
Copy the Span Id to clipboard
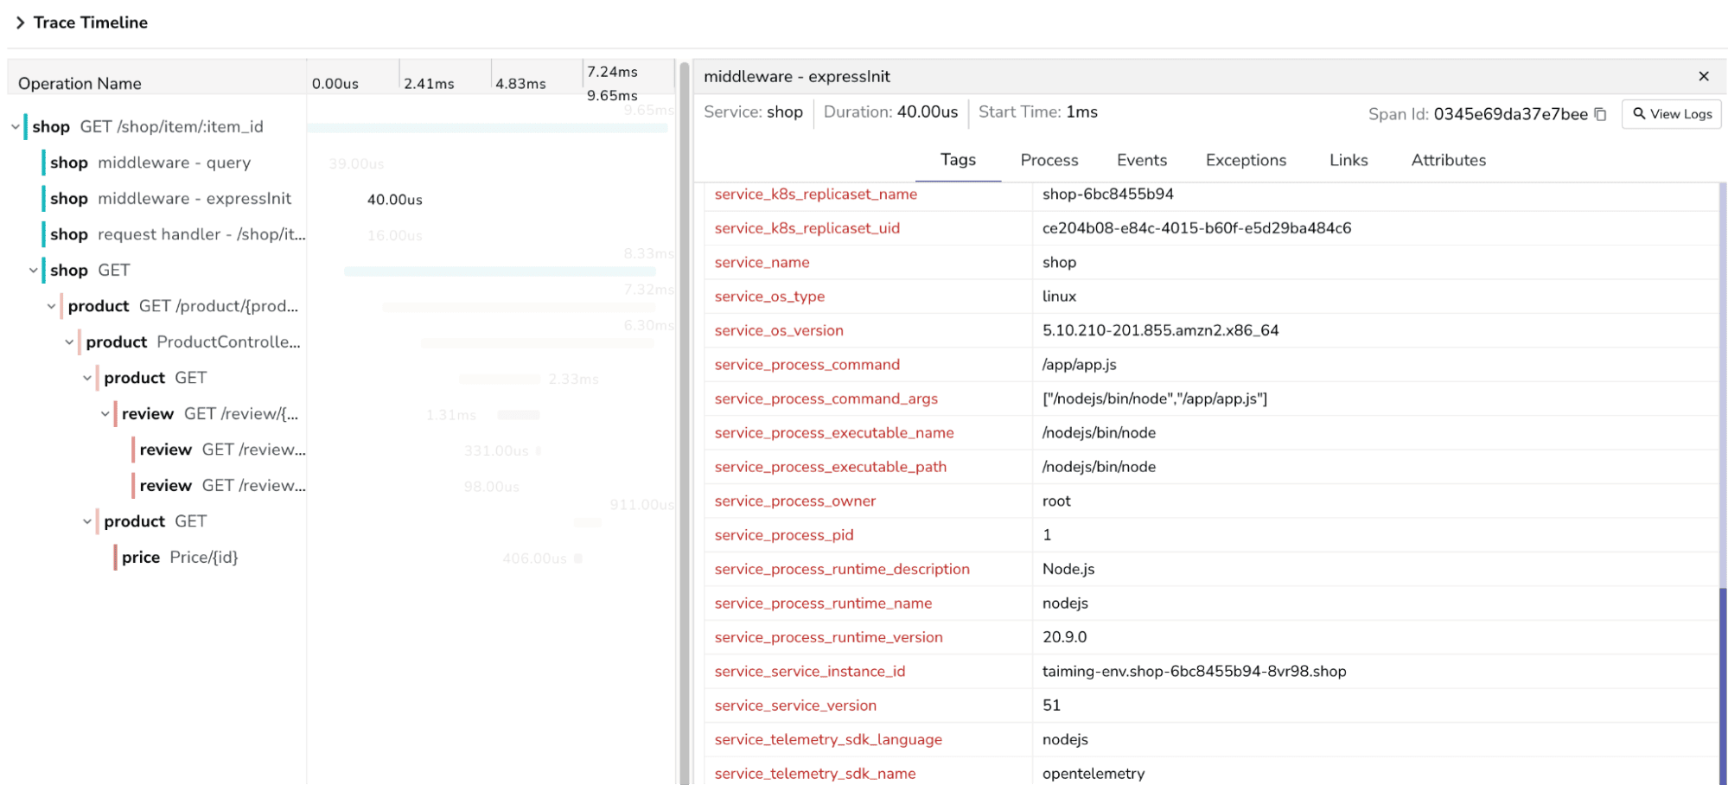point(1600,114)
